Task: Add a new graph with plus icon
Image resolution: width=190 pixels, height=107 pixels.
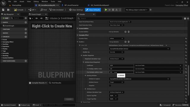Action: [x=26, y=23]
